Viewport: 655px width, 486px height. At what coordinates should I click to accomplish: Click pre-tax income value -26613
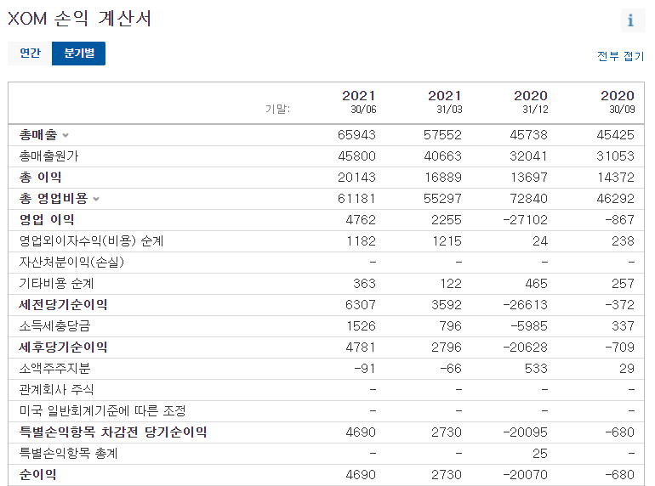coord(526,304)
